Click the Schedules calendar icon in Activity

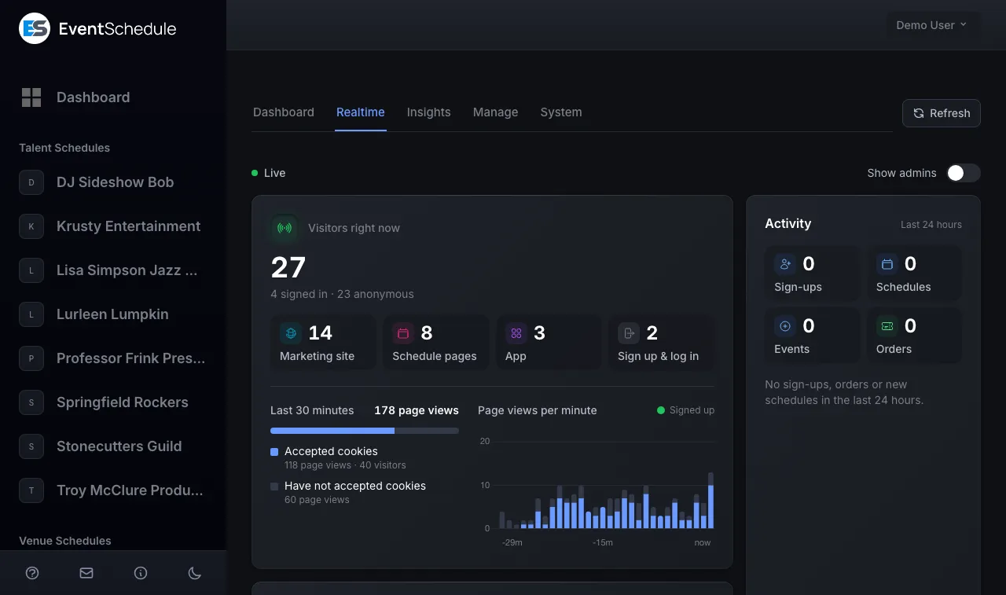887,264
